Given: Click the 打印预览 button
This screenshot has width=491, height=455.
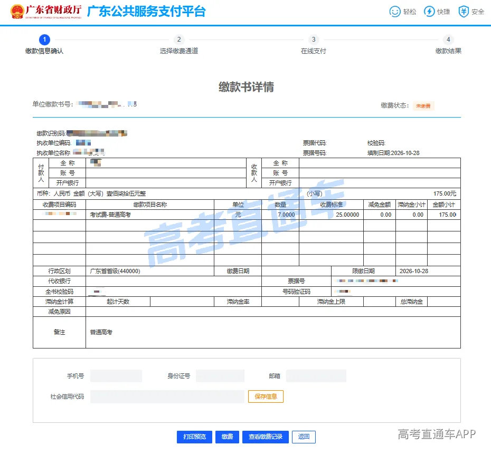Looking at the screenshot, I should click(x=194, y=437).
